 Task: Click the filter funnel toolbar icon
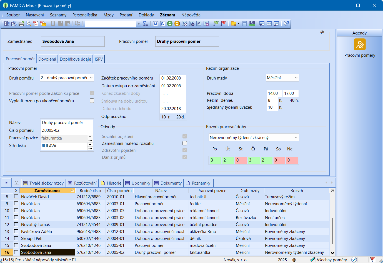tap(146, 24)
